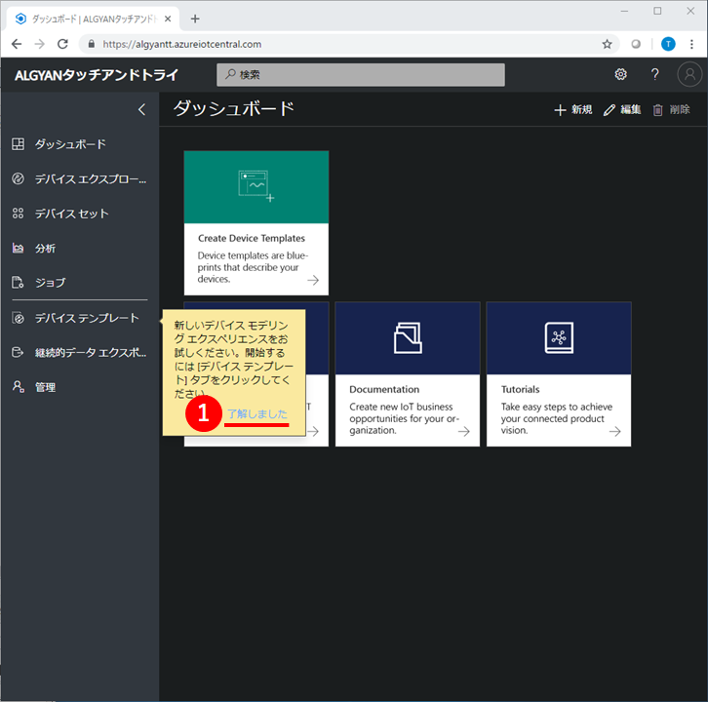This screenshot has width=708, height=702.
Task: Click the device explorer icon in sidebar
Action: point(19,178)
